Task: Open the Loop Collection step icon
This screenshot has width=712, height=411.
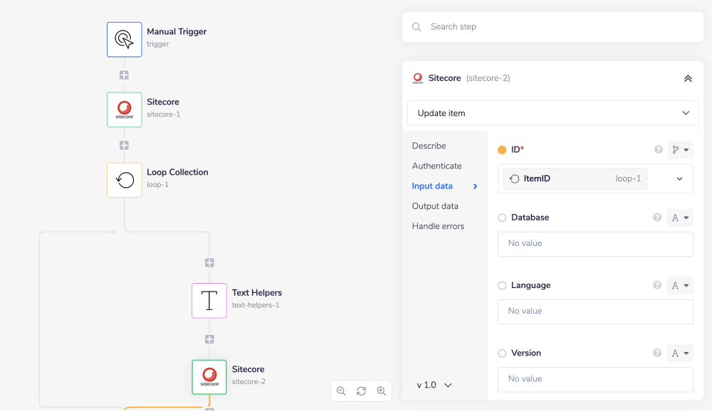Action: (125, 180)
